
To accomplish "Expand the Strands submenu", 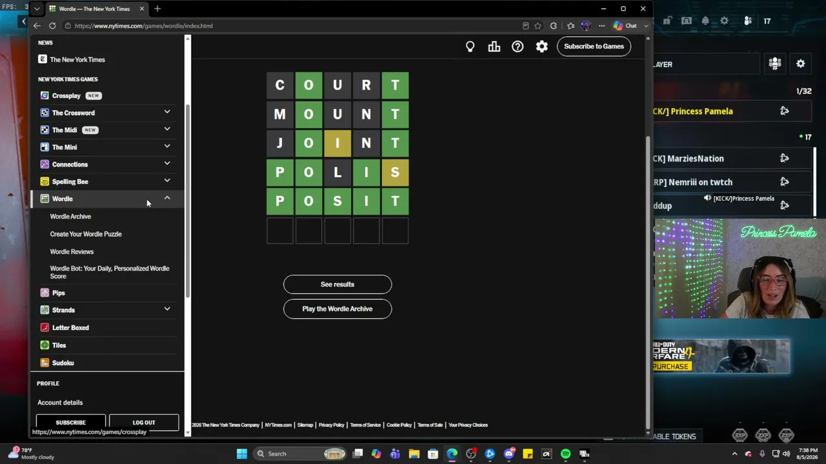I will click(167, 309).
